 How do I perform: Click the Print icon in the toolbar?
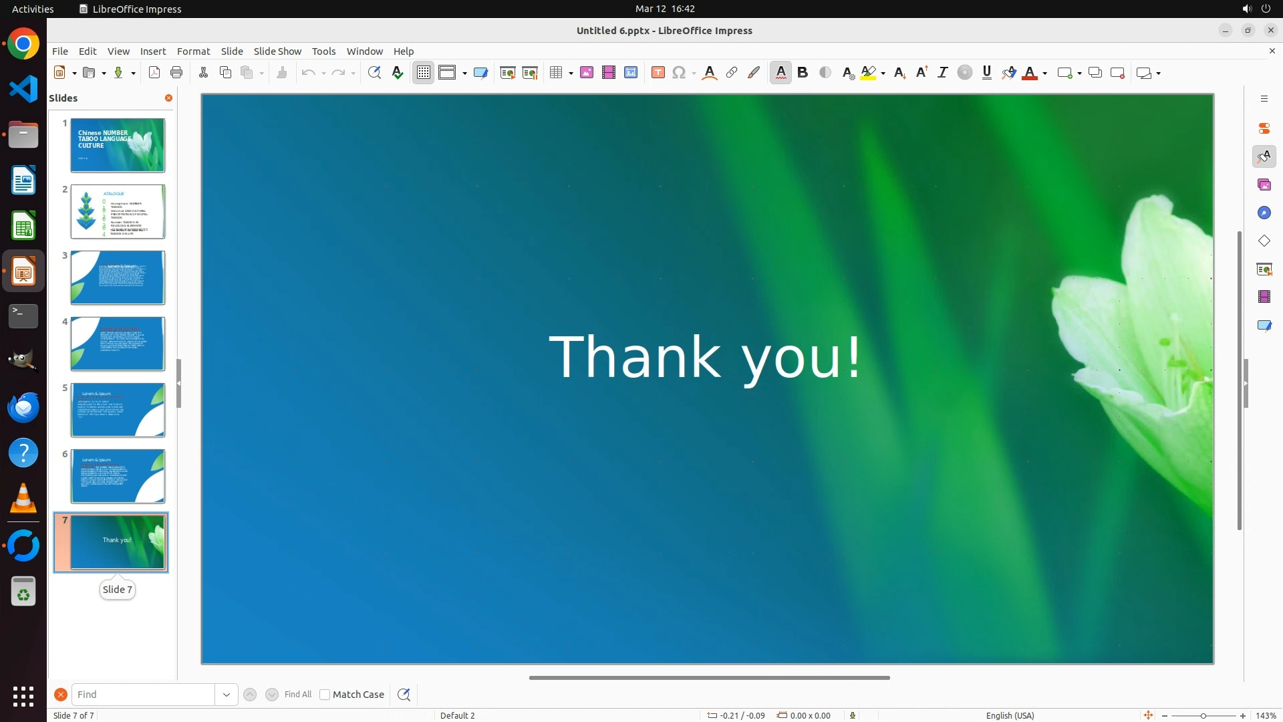[x=176, y=73]
